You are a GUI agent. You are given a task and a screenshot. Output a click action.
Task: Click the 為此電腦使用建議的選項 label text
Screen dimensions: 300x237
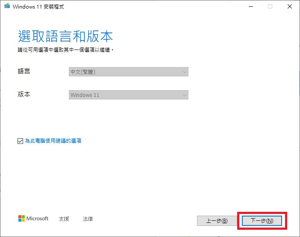tap(53, 141)
